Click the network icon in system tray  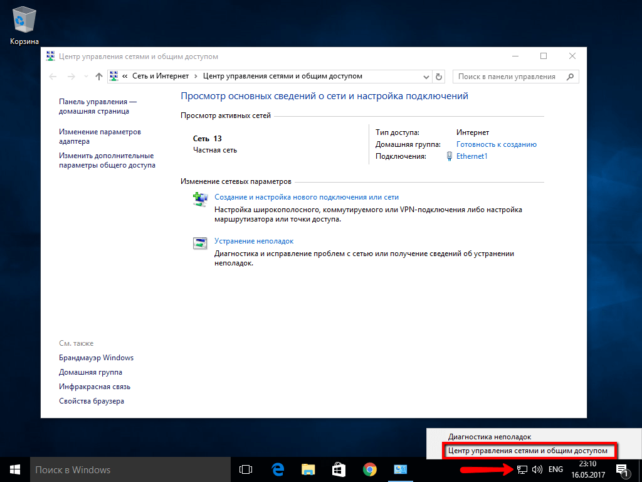[522, 469]
